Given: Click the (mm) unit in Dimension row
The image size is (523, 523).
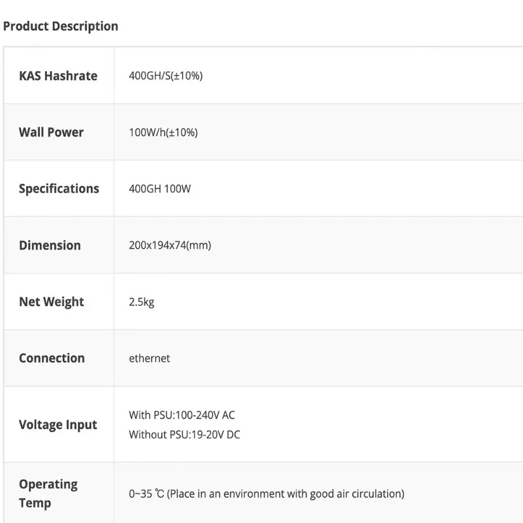Looking at the screenshot, I should (199, 246).
